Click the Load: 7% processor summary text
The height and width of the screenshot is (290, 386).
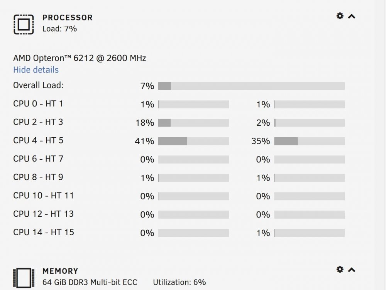59,29
